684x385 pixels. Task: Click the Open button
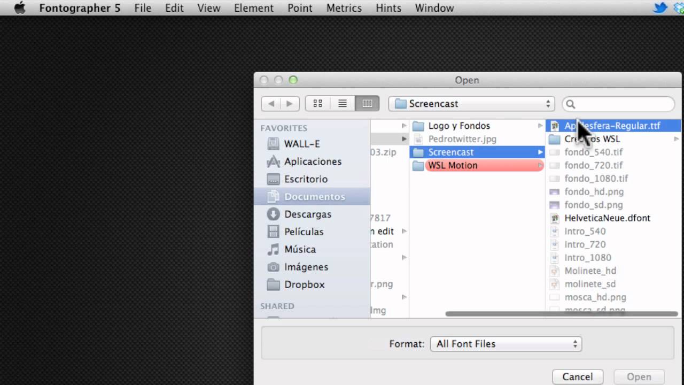pyautogui.click(x=639, y=377)
